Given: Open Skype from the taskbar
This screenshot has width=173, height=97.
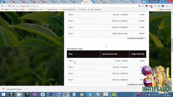Looking at the screenshot, I should [90, 94].
